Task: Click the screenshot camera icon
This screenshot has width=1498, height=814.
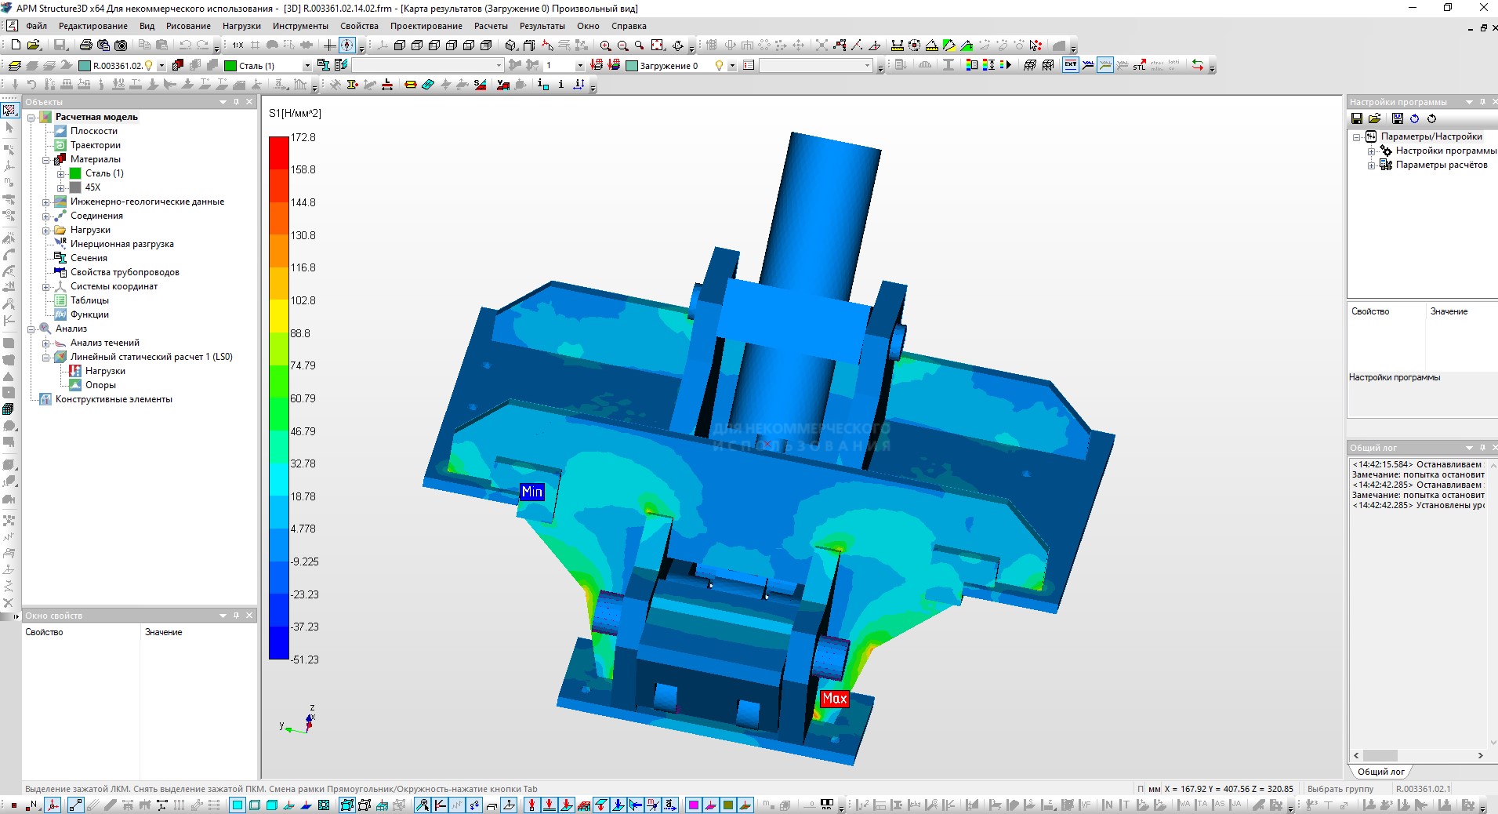Action: point(121,45)
